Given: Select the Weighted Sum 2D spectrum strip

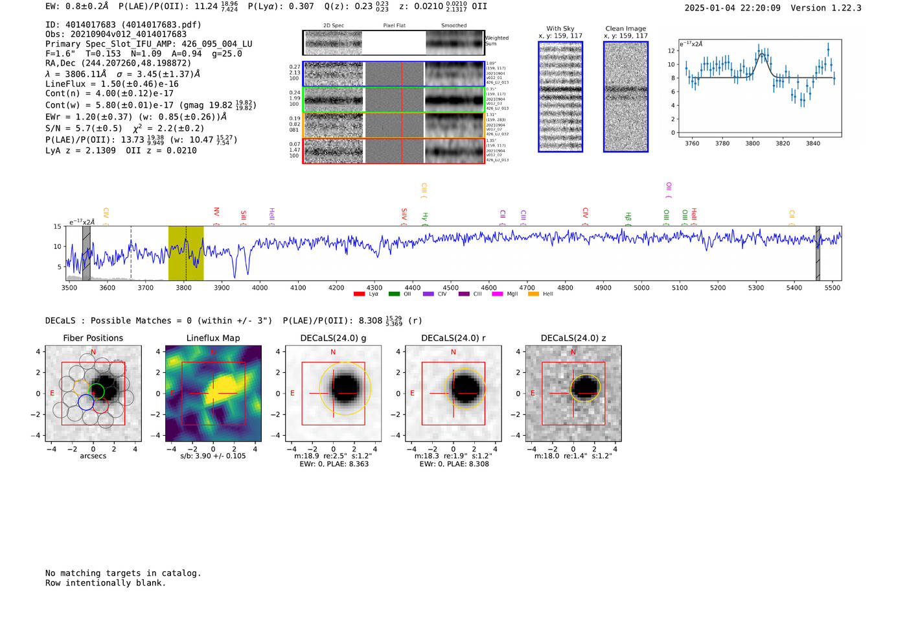Looking at the screenshot, I should (394, 43).
